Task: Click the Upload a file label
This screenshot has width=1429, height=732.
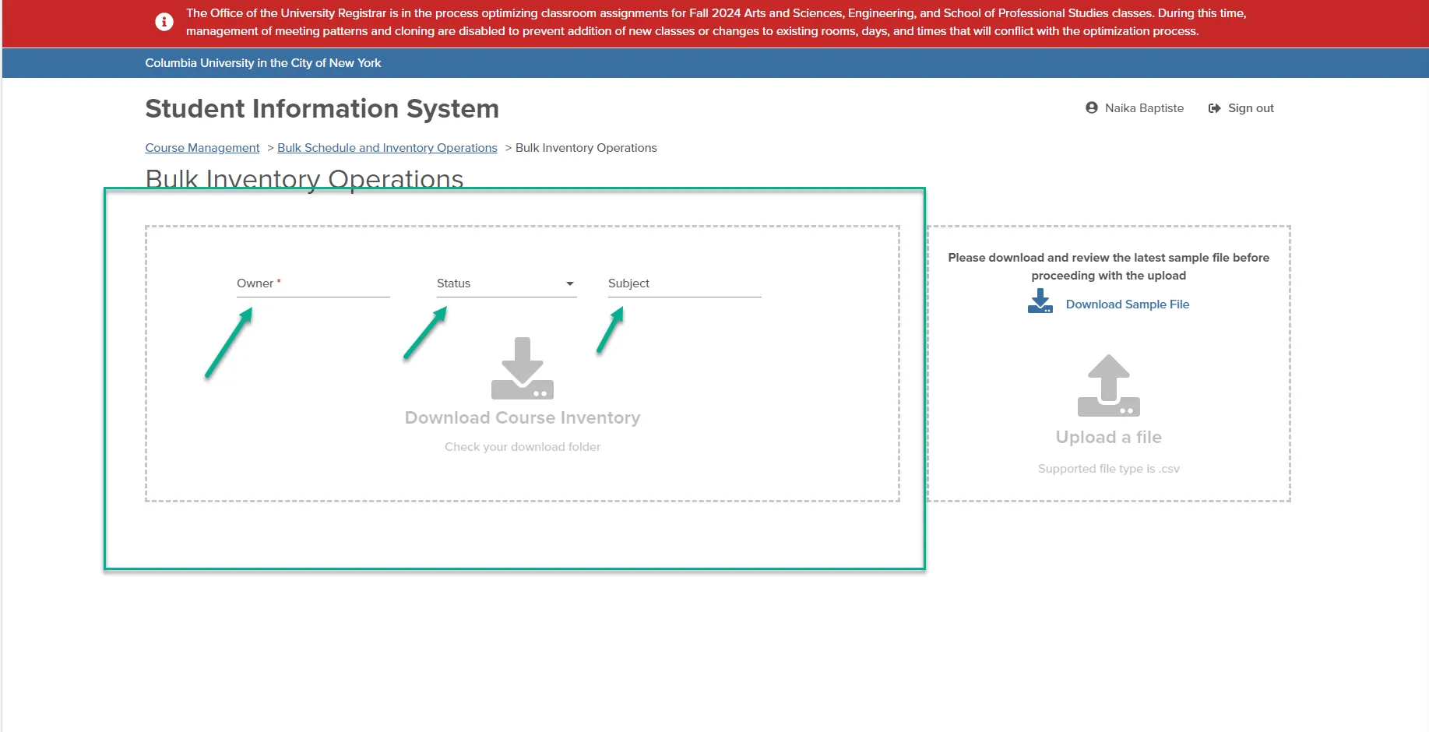Action: [x=1109, y=438]
